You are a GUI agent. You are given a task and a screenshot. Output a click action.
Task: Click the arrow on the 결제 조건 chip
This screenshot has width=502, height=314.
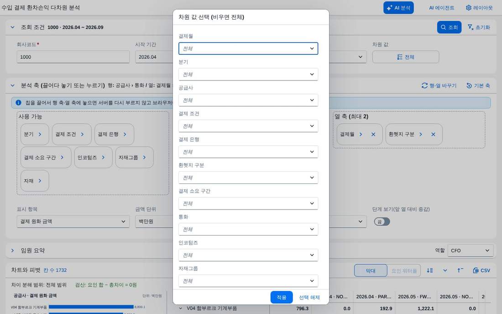pyautogui.click(x=82, y=134)
